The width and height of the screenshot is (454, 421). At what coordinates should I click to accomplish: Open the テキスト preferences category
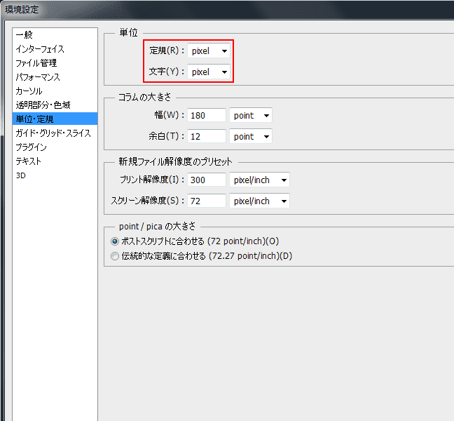click(x=29, y=161)
